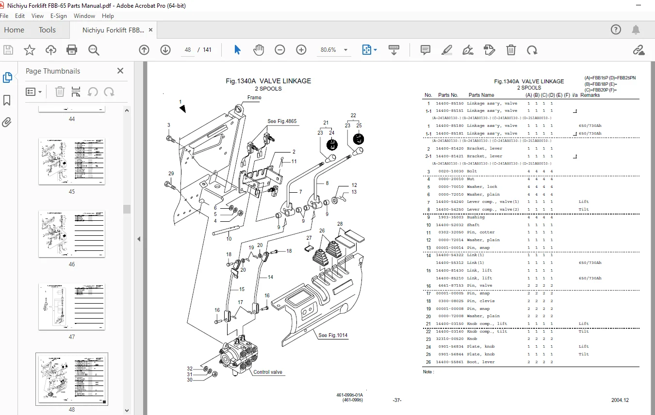655x415 pixels.
Task: Click the 'See Fig.1014' reference text
Action: (333, 335)
